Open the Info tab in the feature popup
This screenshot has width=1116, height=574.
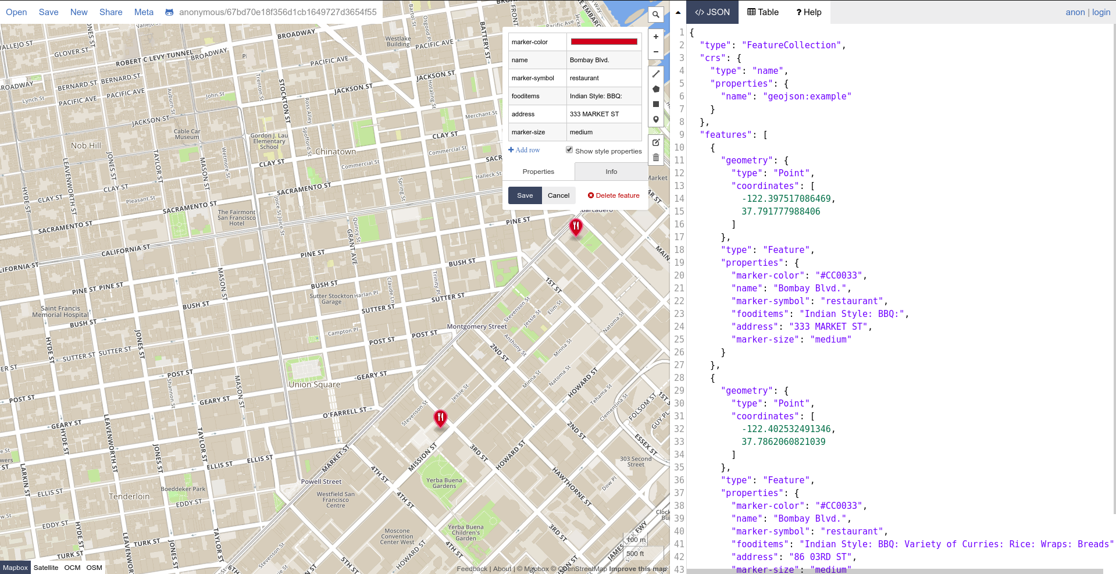pos(611,172)
